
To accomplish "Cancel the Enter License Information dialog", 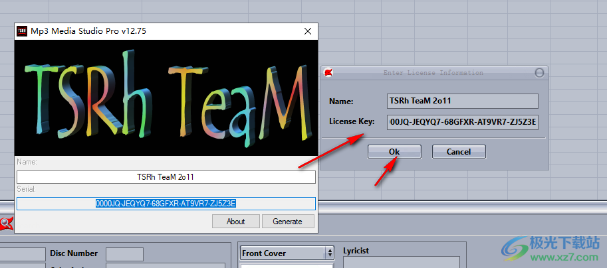I will (459, 152).
